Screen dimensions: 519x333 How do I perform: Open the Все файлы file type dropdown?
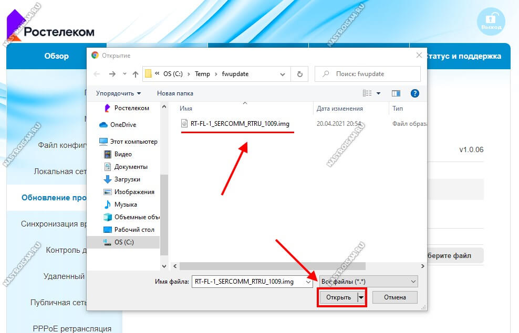pyautogui.click(x=368, y=282)
